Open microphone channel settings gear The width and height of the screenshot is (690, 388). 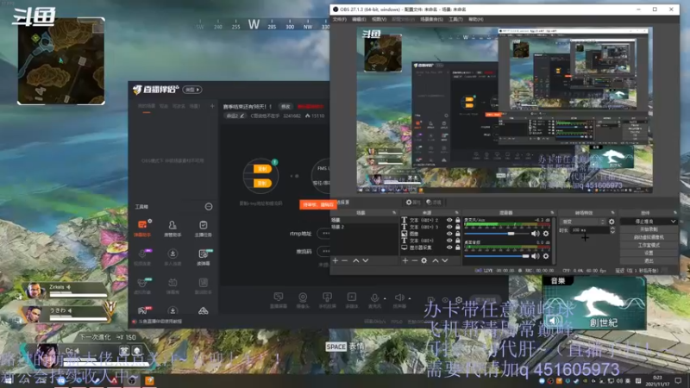click(x=546, y=234)
